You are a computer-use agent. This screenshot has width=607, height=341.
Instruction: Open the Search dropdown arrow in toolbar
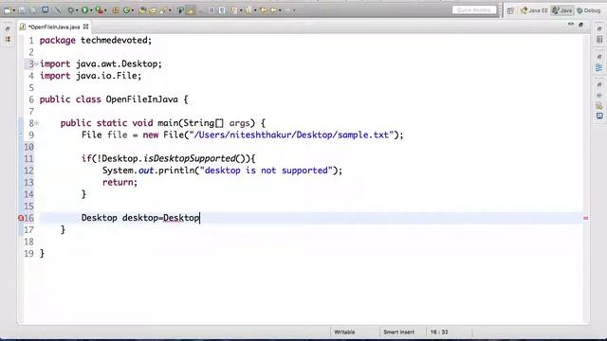[170, 10]
